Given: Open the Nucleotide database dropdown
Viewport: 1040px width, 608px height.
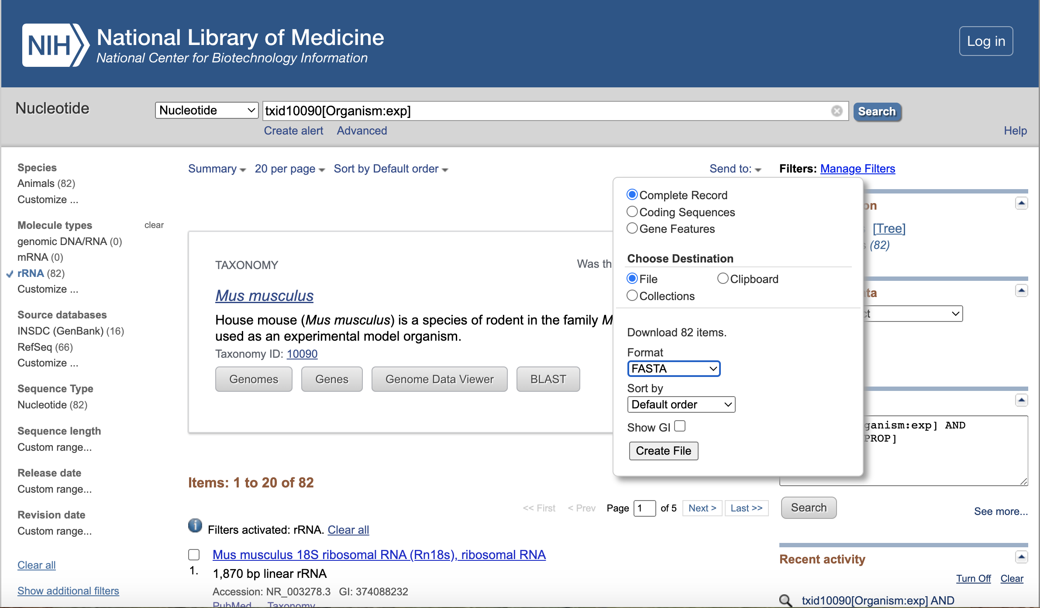Looking at the screenshot, I should [207, 110].
